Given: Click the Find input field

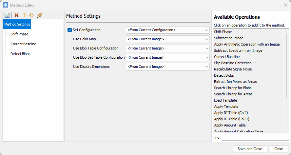Looking at the screenshot, I should pyautogui.click(x=255, y=137).
